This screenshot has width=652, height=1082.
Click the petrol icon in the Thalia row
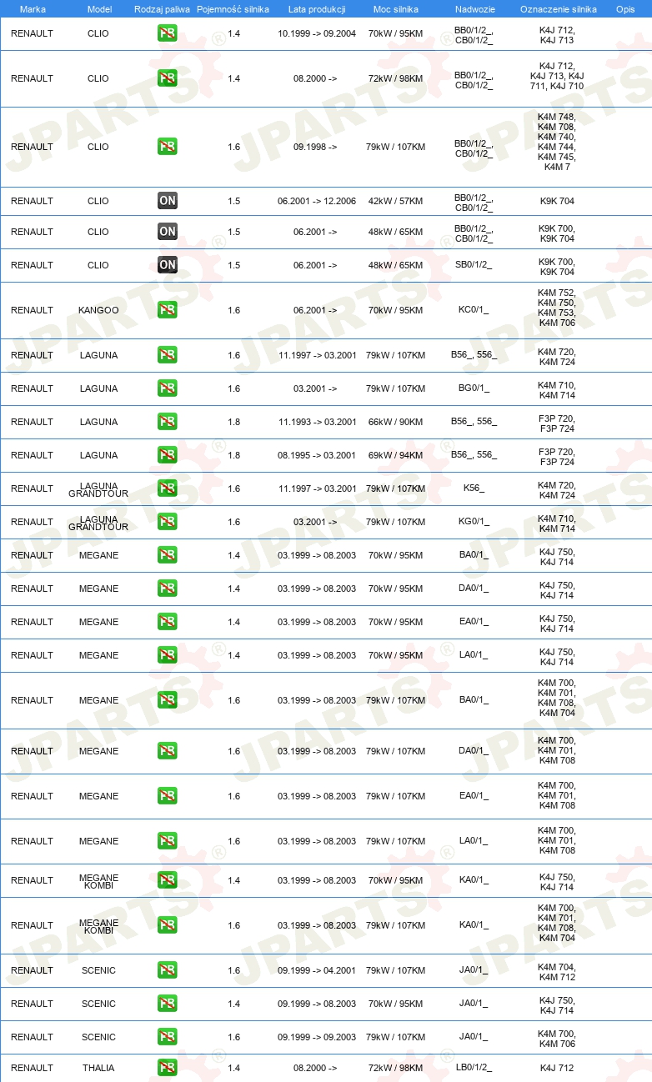tap(168, 1068)
